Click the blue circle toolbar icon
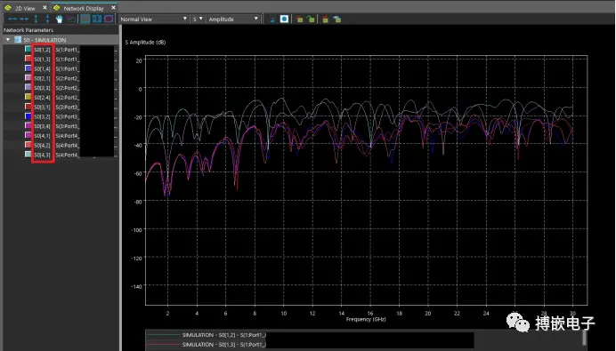The width and height of the screenshot is (616, 351). click(284, 19)
